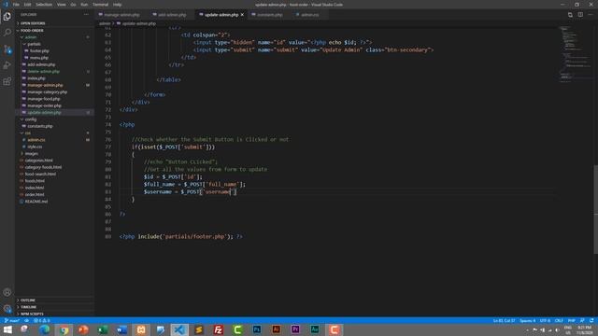Screen dimensions: 598x336
Task: Open Sublime Text from taskbar
Action: tap(199, 329)
